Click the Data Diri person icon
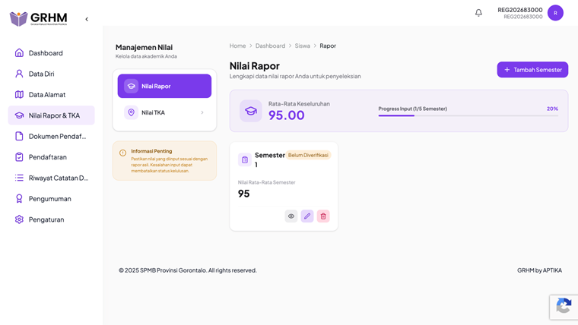Image resolution: width=578 pixels, height=325 pixels. 19,74
